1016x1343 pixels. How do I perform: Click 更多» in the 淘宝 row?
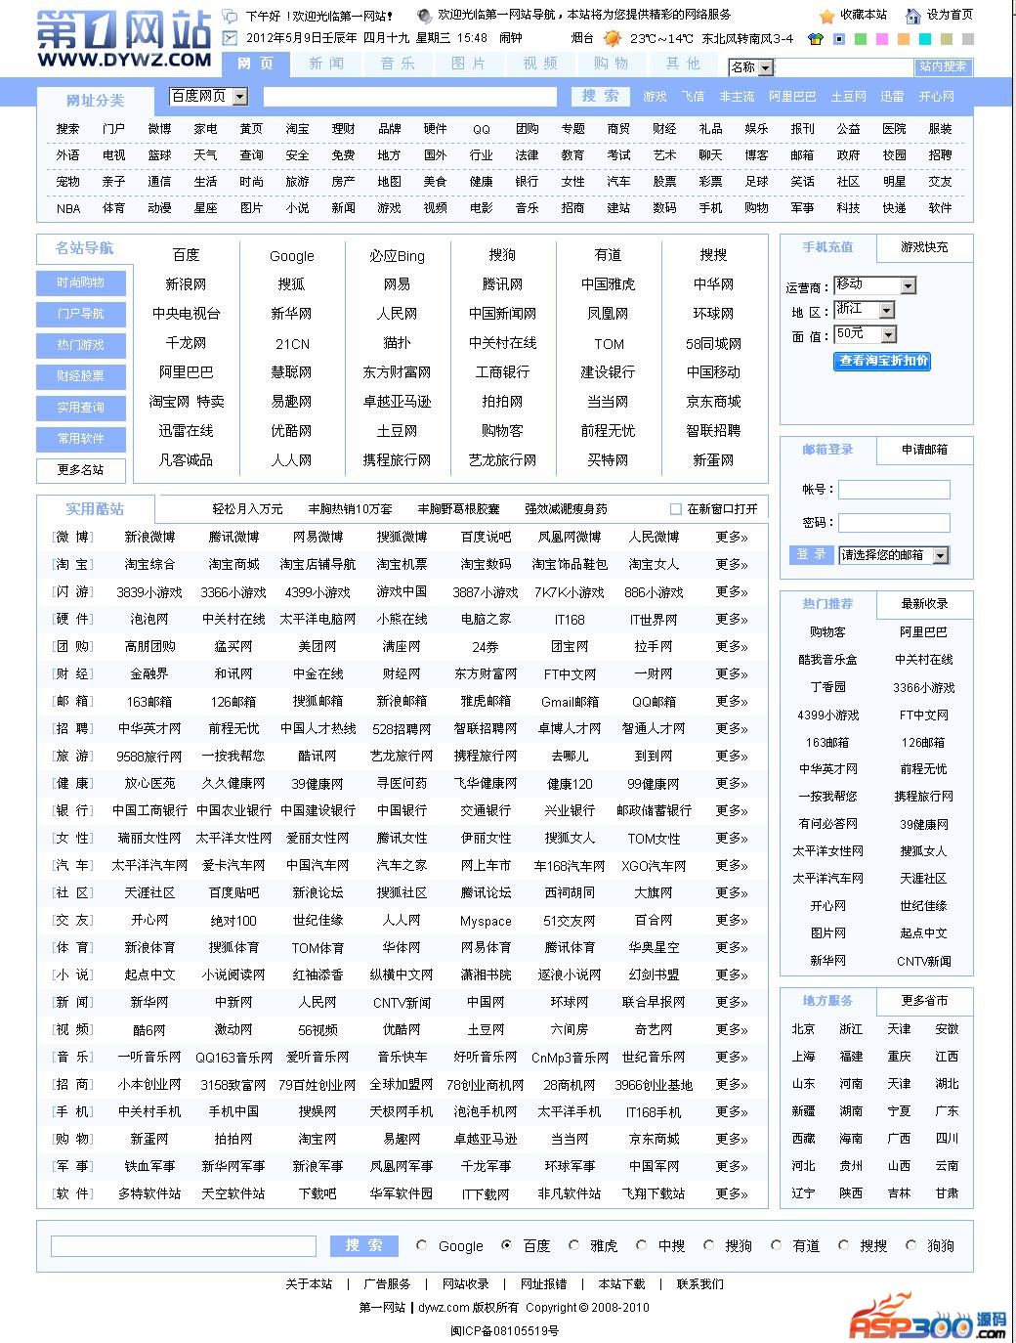coord(732,564)
